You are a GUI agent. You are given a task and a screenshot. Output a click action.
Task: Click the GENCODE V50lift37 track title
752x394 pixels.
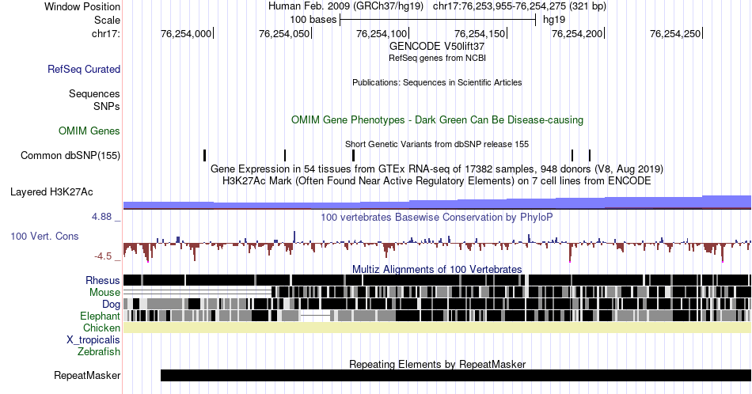click(437, 47)
